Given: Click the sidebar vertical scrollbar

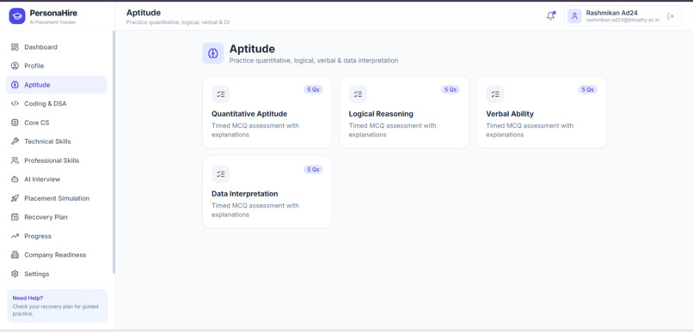Looking at the screenshot, I should (113, 152).
